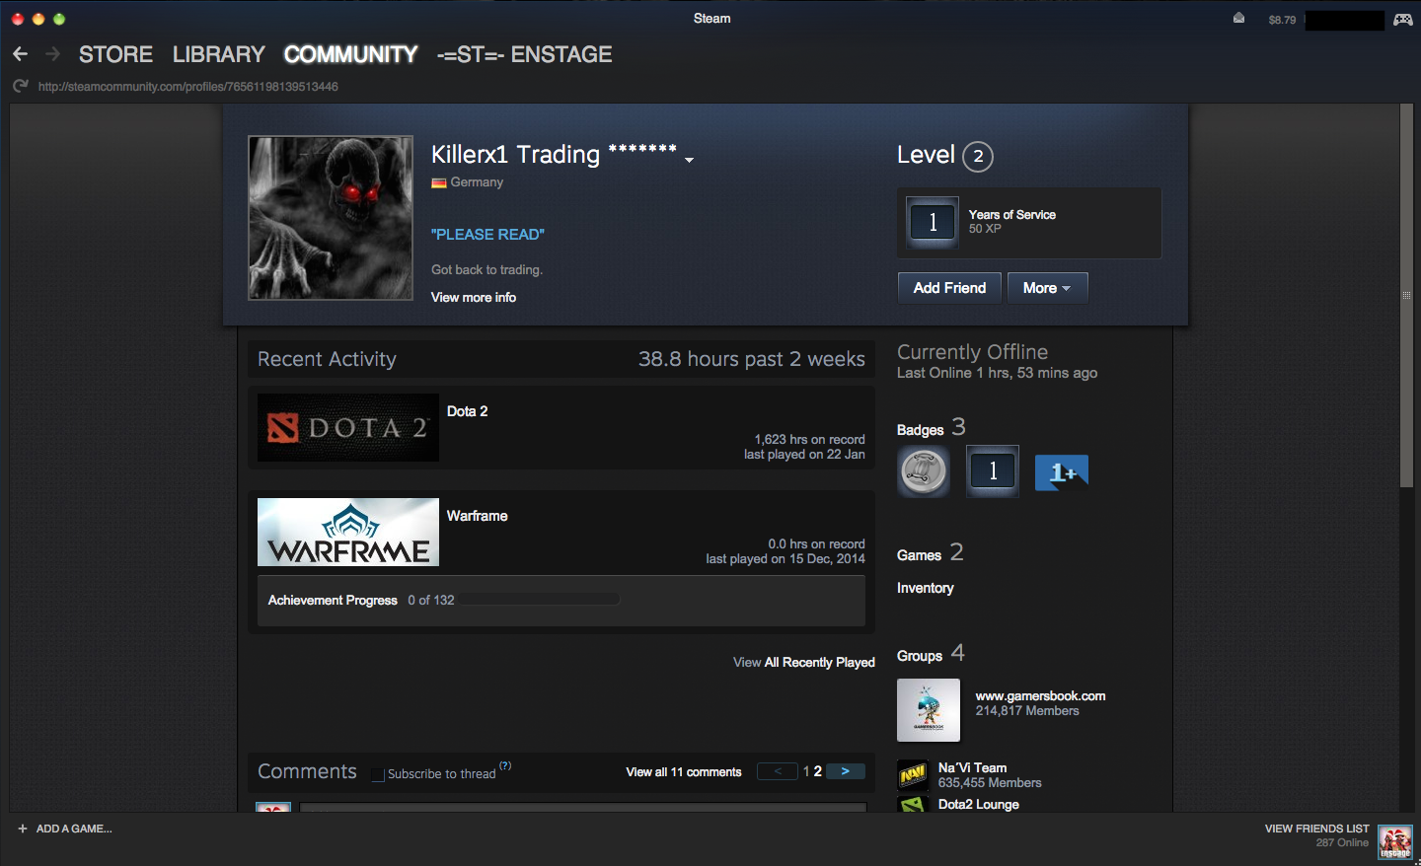1421x866 pixels.
Task: Expand the More dropdown button
Action: (x=1047, y=288)
